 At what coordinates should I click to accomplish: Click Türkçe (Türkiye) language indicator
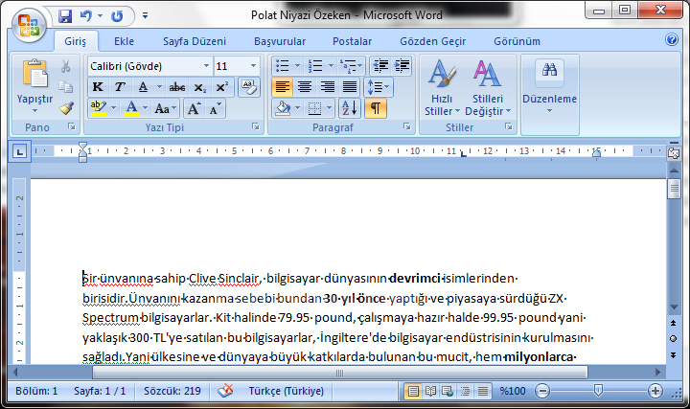[x=286, y=391]
